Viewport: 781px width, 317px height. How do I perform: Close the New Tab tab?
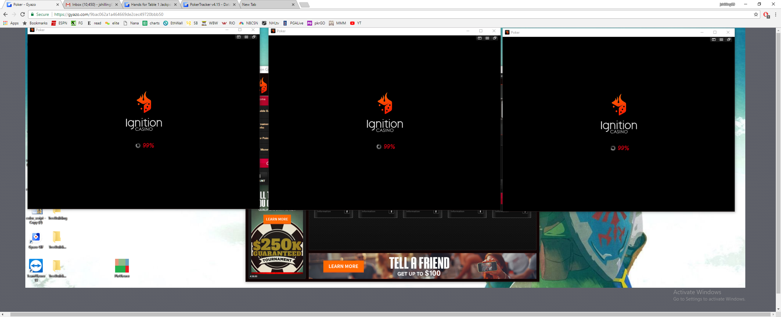[293, 5]
